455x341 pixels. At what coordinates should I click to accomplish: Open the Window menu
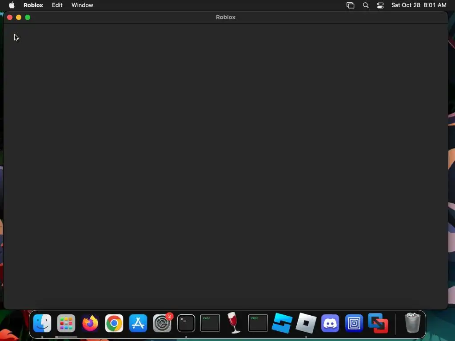pyautogui.click(x=82, y=5)
